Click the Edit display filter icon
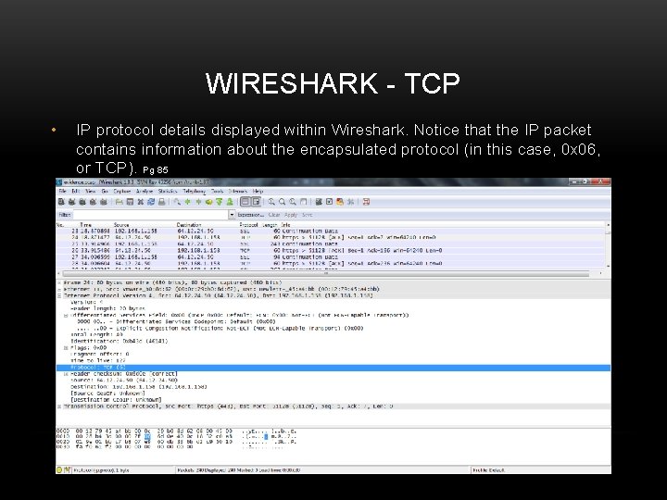 (x=329, y=202)
